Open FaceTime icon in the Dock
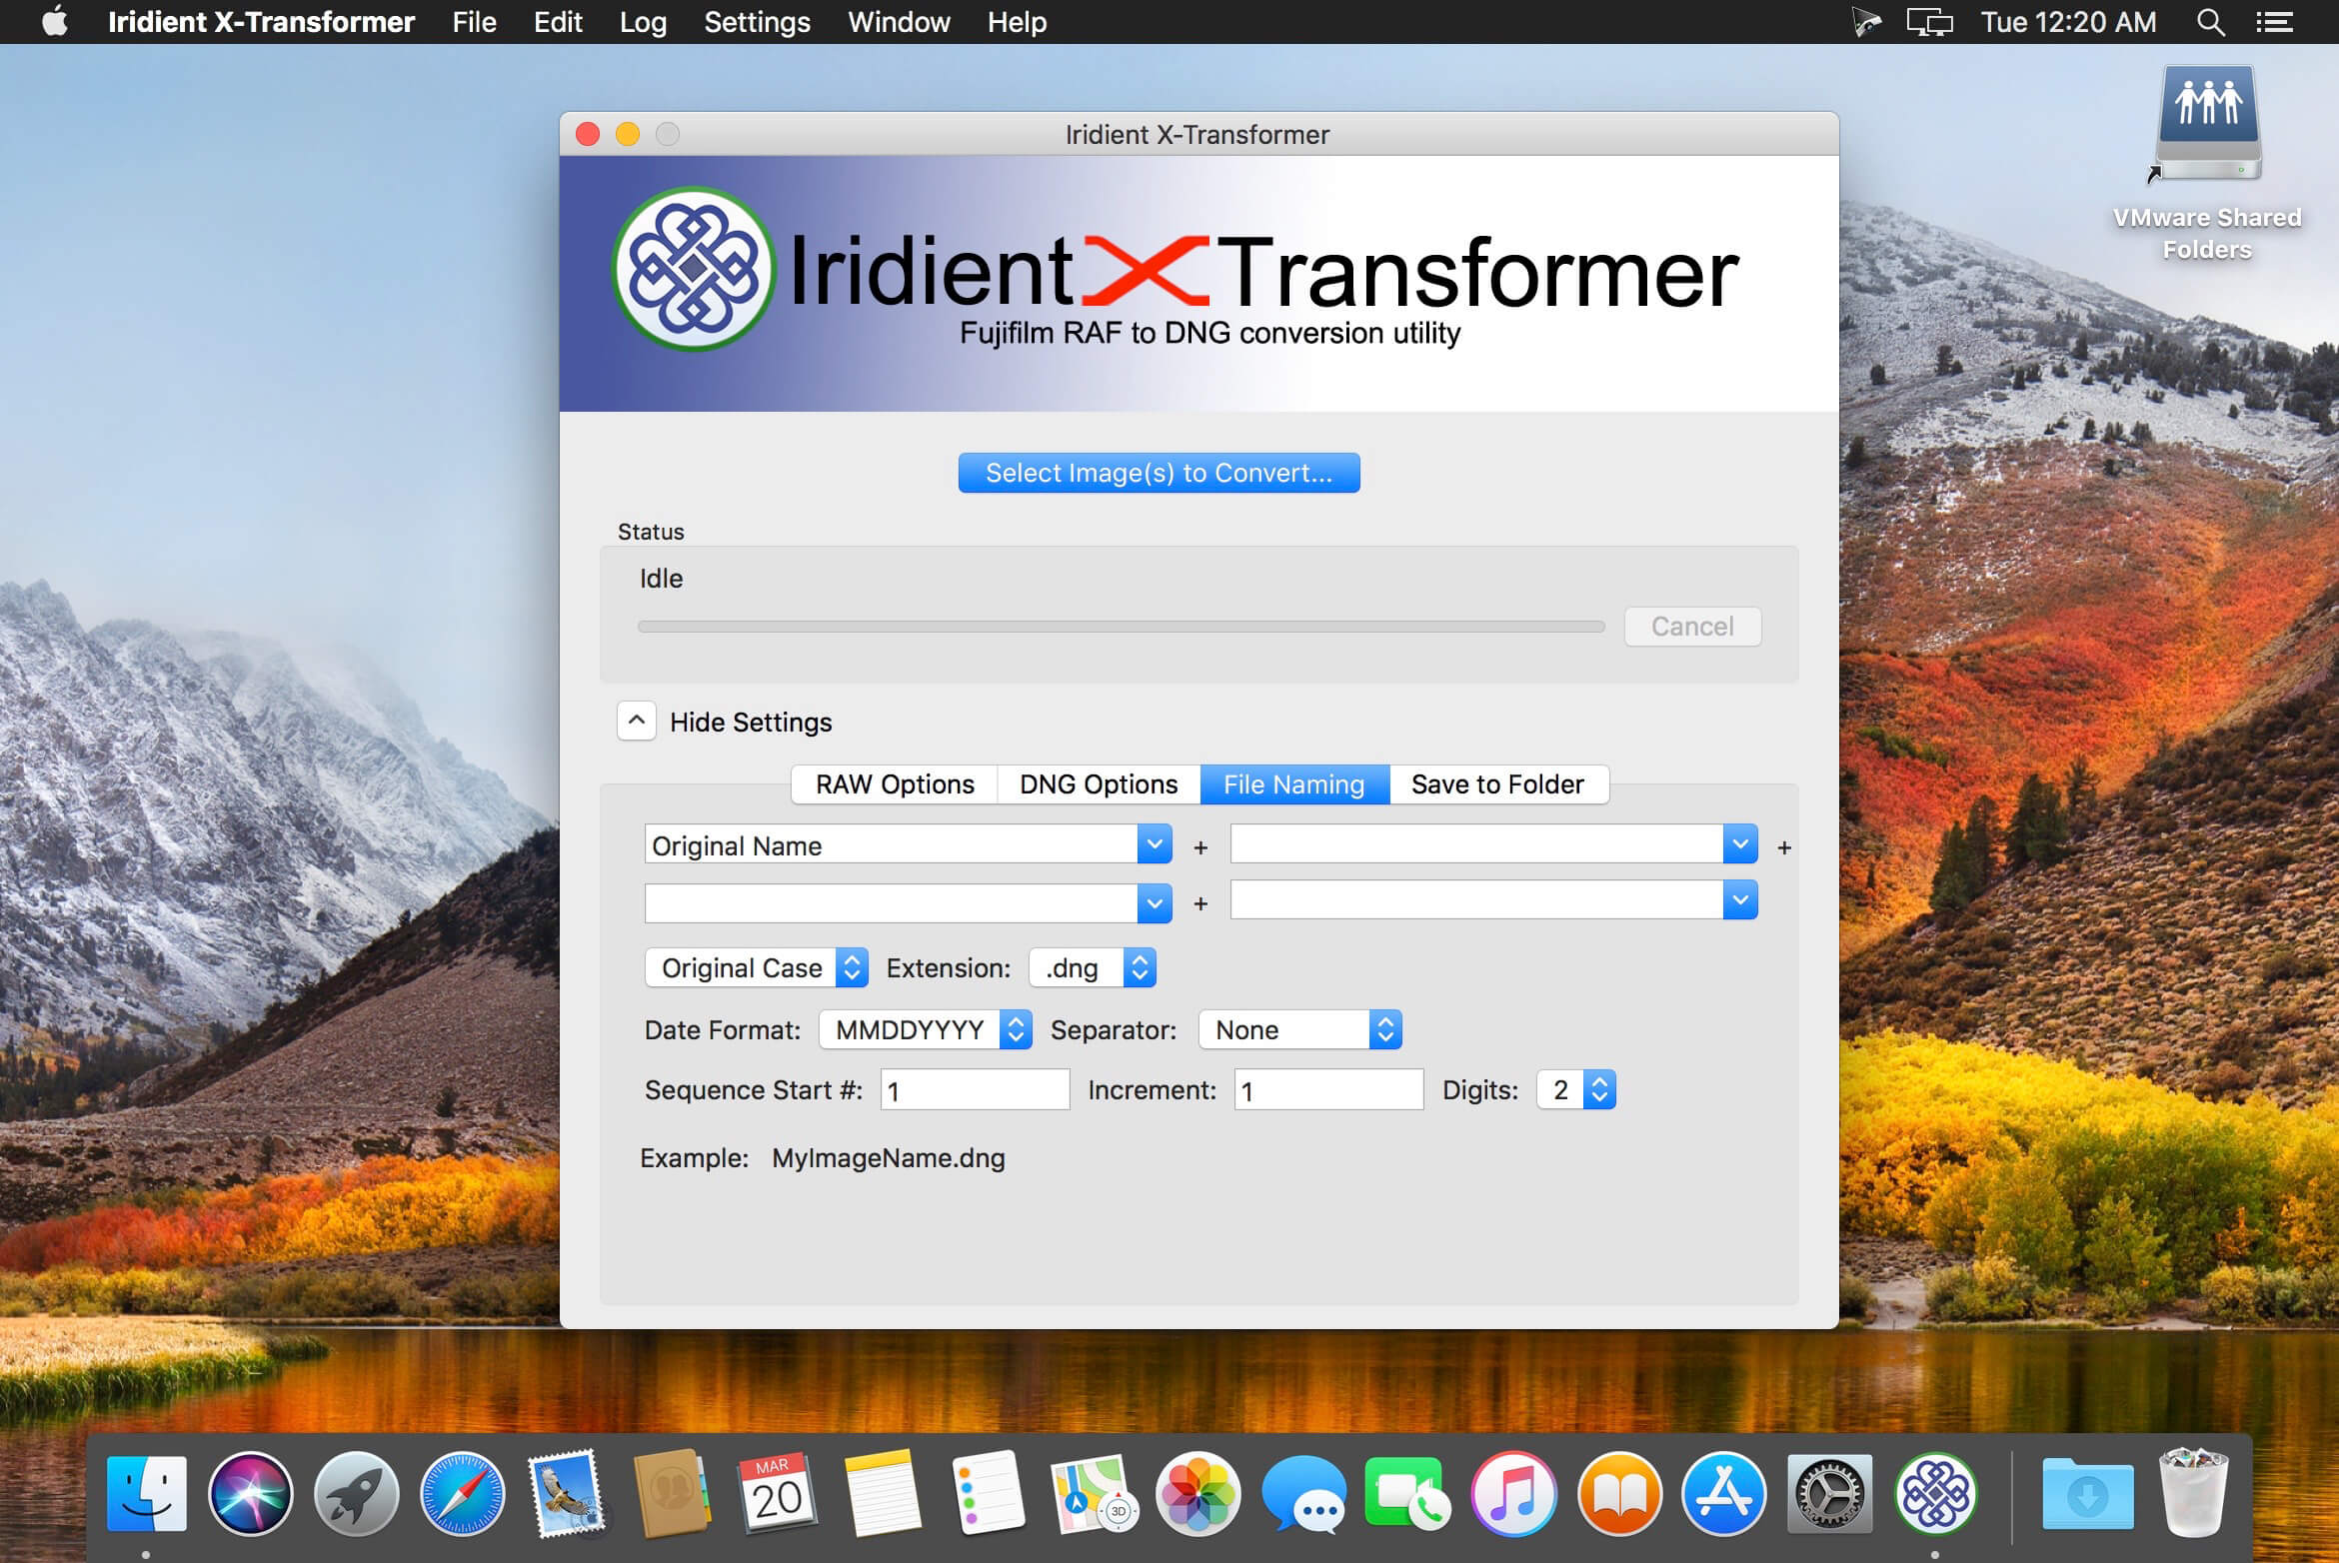2339x1563 pixels. pyautogui.click(x=1408, y=1494)
